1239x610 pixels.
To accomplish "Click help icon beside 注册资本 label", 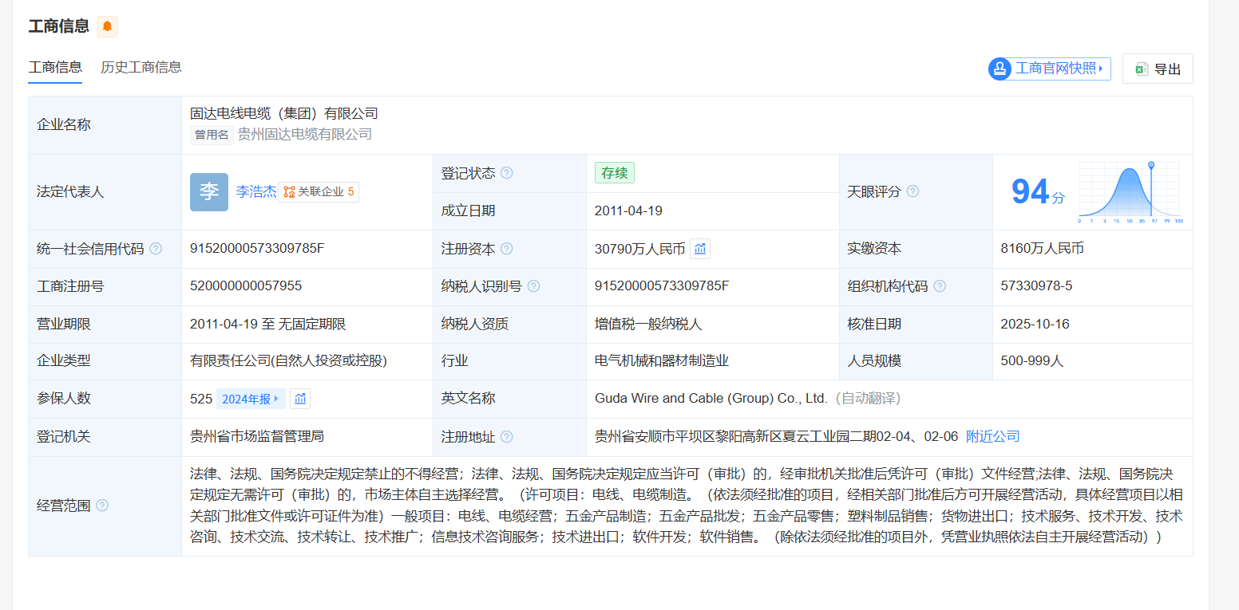I will click(x=506, y=249).
